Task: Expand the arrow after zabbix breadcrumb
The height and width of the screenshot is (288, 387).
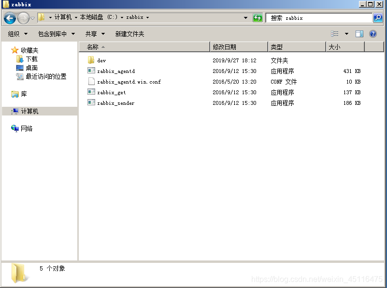Action: (x=147, y=17)
